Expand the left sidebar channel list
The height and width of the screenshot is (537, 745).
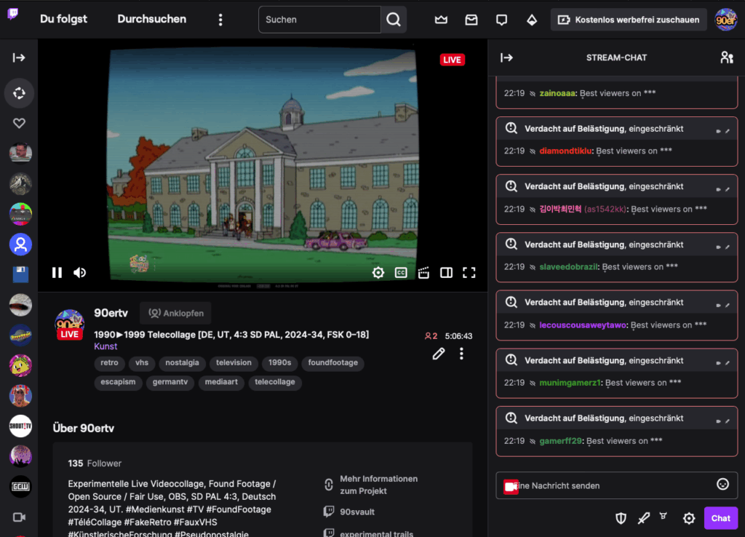point(19,57)
